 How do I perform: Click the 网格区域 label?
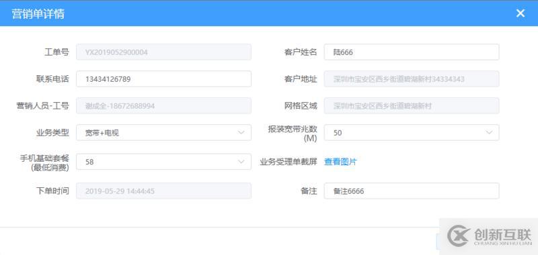click(301, 106)
